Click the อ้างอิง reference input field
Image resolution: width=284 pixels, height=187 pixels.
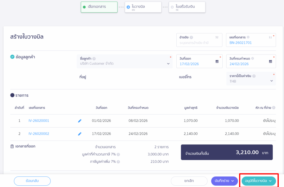point(199,43)
